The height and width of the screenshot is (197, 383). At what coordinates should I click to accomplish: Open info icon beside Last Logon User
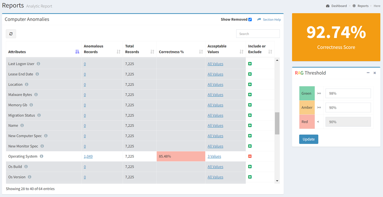tap(38, 64)
